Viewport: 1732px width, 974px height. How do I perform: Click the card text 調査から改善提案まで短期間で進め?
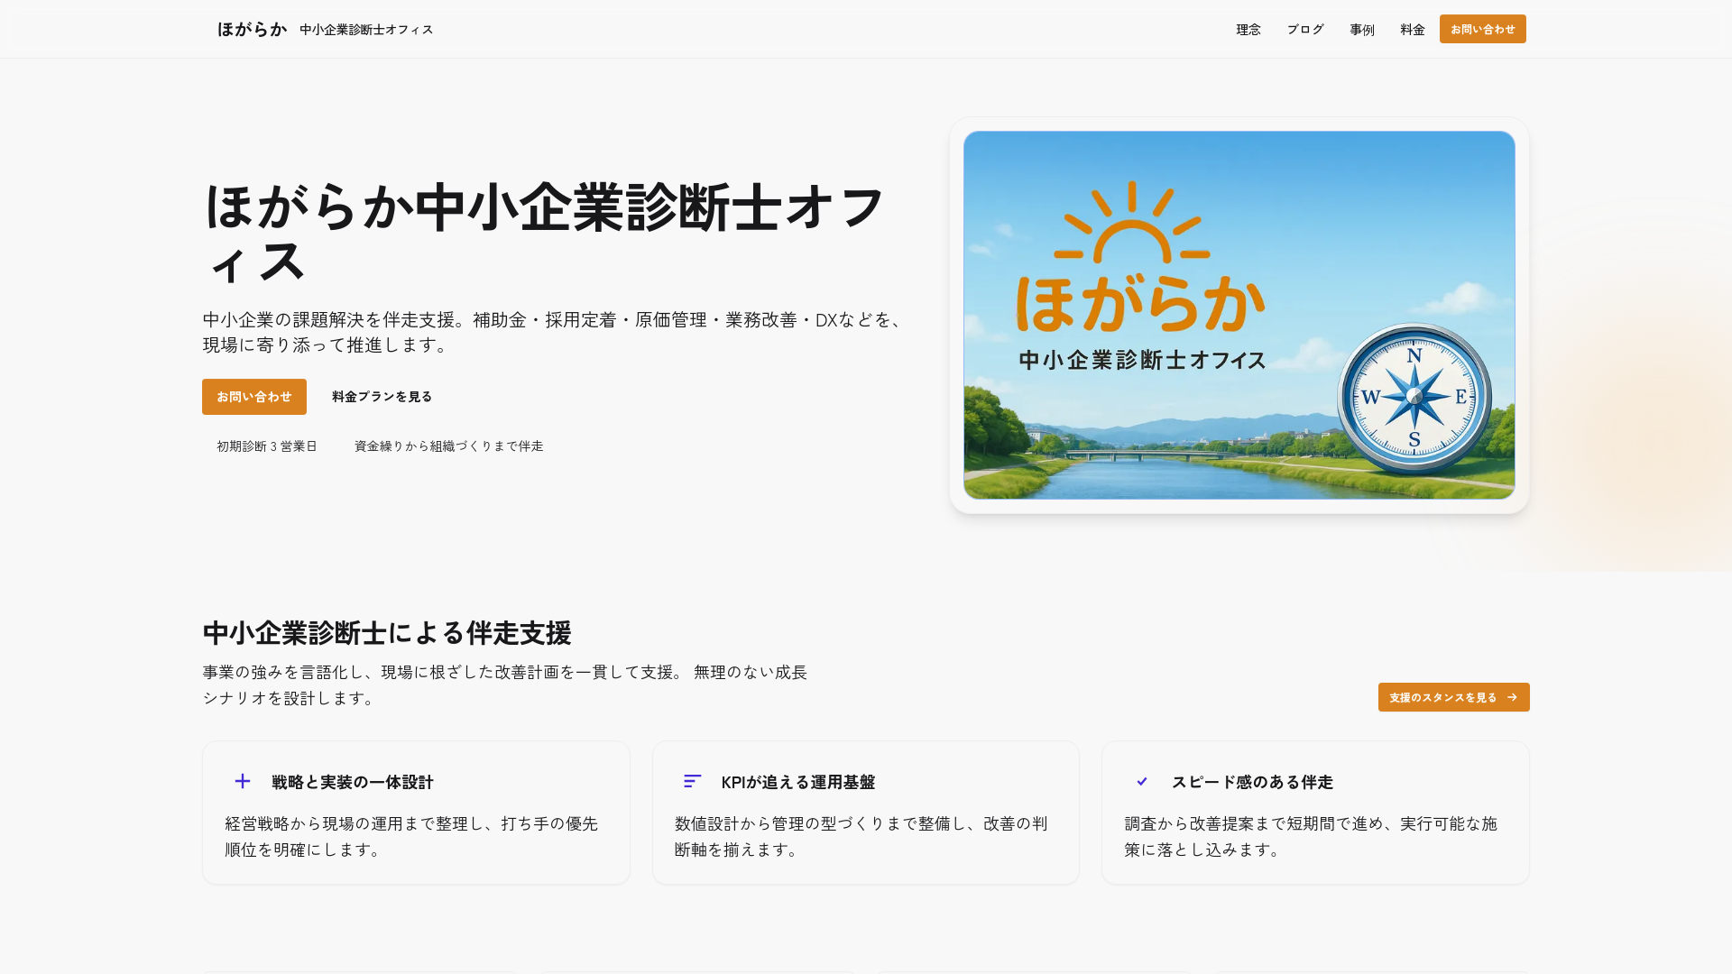pos(1311,836)
